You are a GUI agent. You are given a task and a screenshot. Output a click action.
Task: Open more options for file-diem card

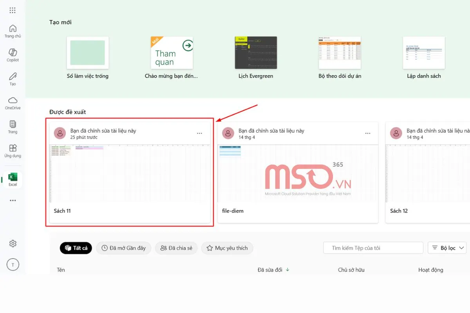(367, 133)
